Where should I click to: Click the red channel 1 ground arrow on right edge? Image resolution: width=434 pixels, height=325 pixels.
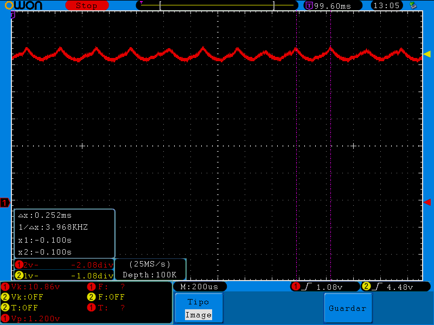(427, 202)
